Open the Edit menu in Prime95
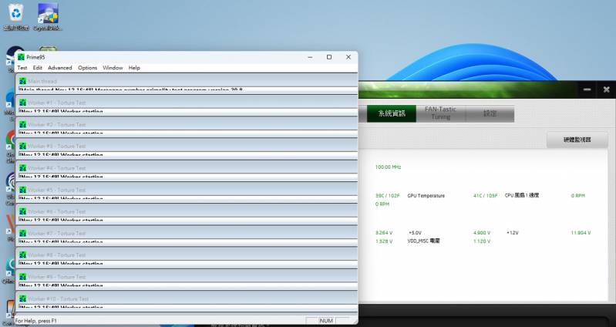 (x=37, y=68)
